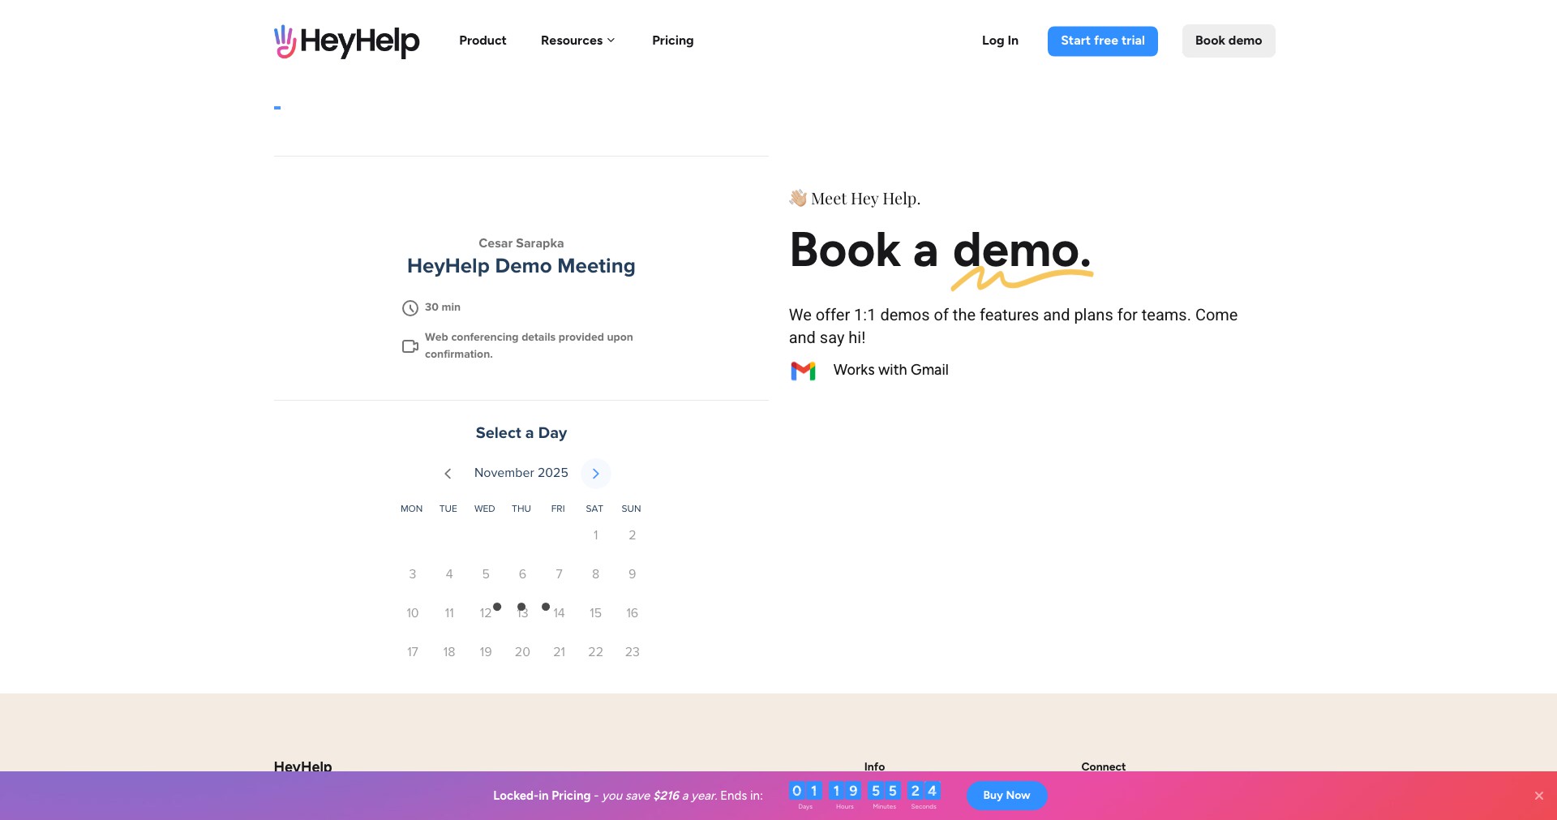Close the Locked-in Pricing banner

coord(1538,796)
